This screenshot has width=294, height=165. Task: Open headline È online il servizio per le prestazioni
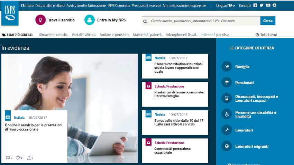click(34, 127)
